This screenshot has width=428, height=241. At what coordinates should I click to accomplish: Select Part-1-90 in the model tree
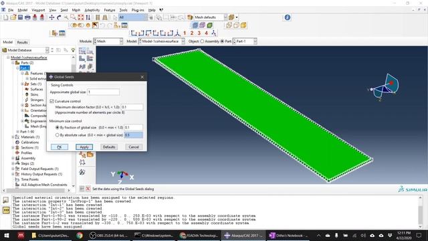coord(27,132)
